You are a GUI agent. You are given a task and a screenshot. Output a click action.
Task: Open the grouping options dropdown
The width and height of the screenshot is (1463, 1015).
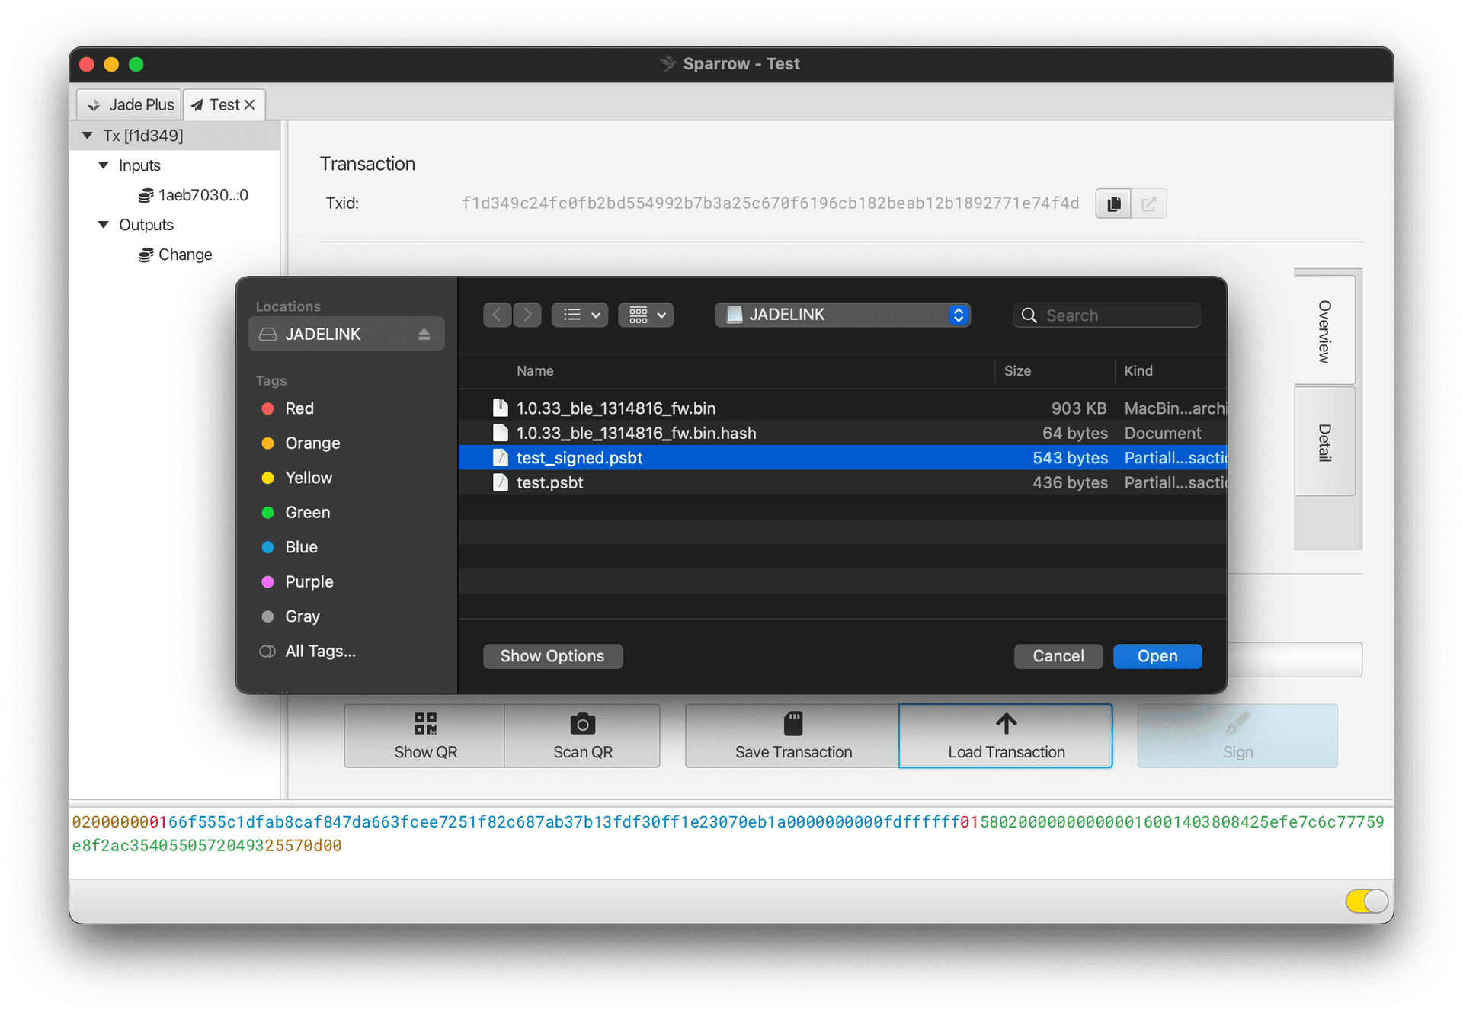[x=646, y=315]
